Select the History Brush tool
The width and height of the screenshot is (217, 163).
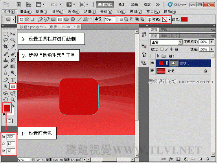tap(13, 60)
